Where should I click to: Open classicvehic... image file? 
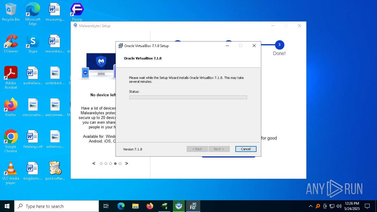click(33, 107)
